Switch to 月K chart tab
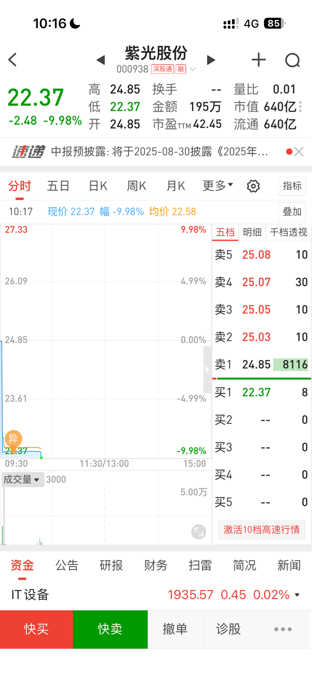Screen dimensions: 312x676 pyautogui.click(x=176, y=186)
